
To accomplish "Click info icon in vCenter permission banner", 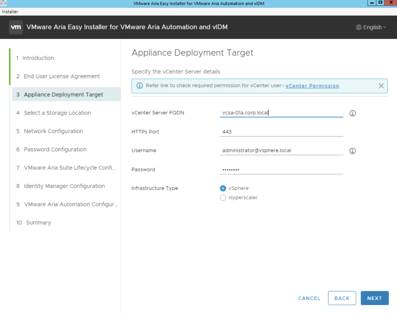I will [140, 86].
